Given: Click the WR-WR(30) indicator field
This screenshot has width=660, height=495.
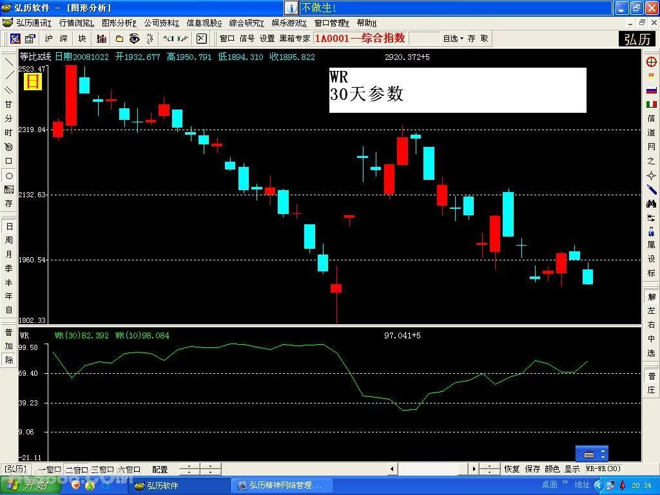Looking at the screenshot, I should [606, 469].
